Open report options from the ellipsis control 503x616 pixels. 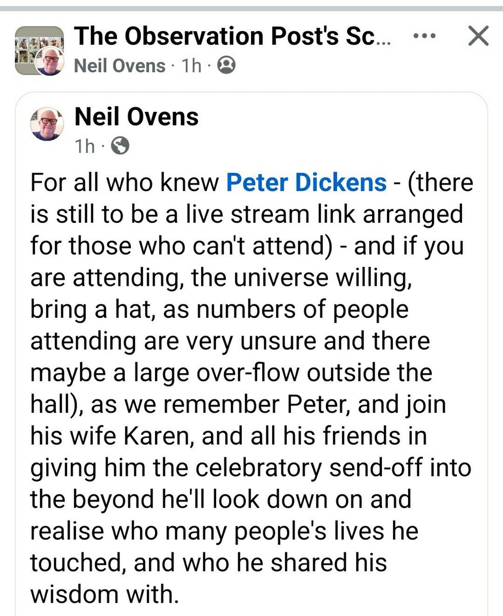pos(425,36)
